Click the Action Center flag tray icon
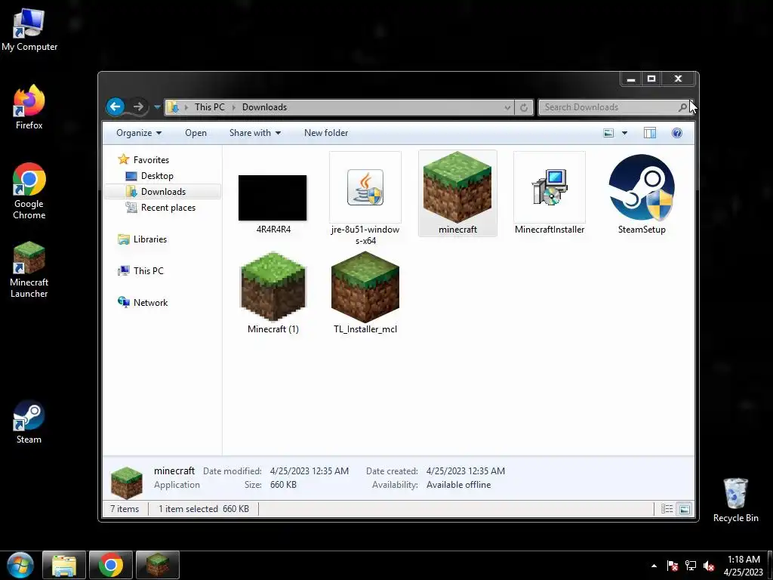The width and height of the screenshot is (773, 580). pos(673,566)
